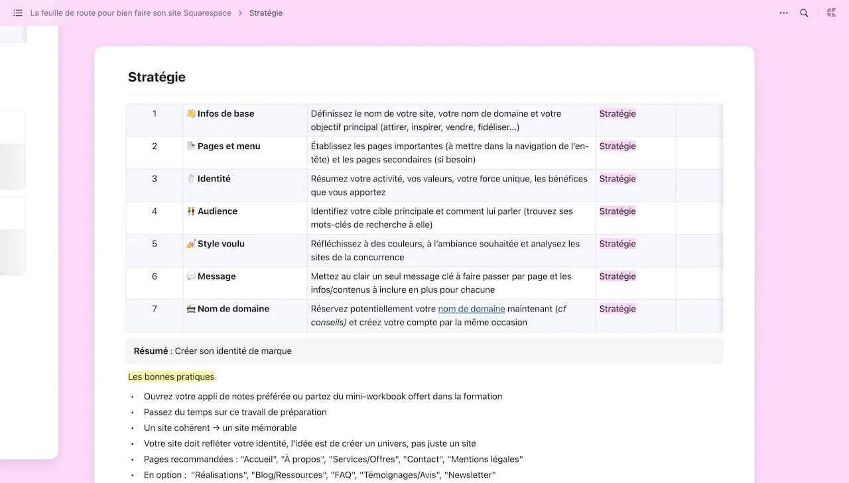
Task: Click the 'Stratégie' tag in Message row
Action: click(x=618, y=276)
